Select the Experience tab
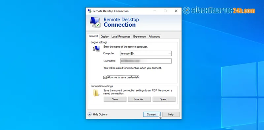Screen dimensions: 264x130 (139, 37)
